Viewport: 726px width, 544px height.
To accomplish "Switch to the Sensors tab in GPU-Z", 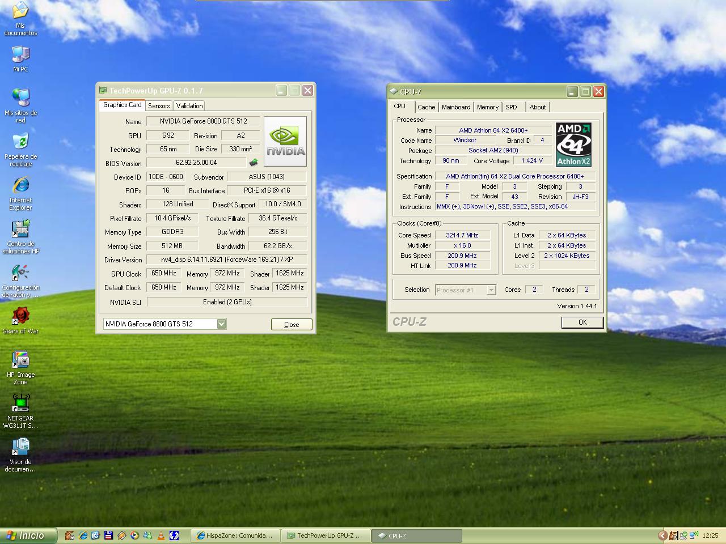I will pos(159,106).
